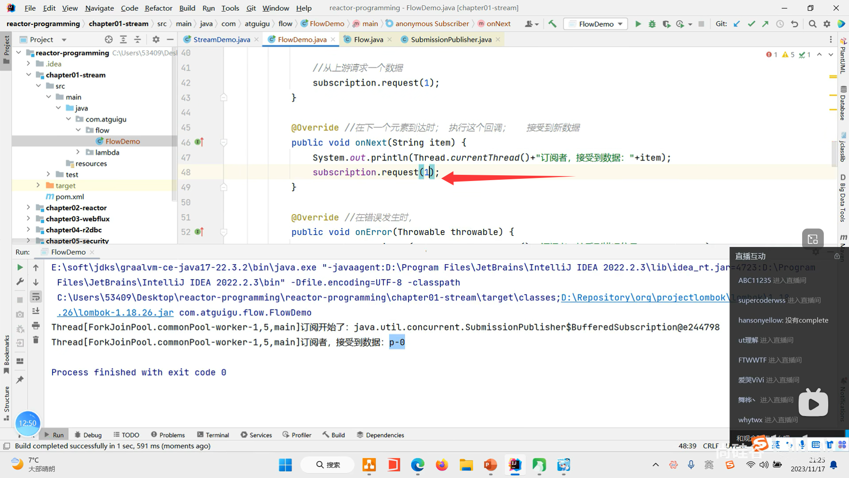The image size is (849, 478).
Task: Click the Search Everywhere magnifier icon
Action: pyautogui.click(x=812, y=24)
